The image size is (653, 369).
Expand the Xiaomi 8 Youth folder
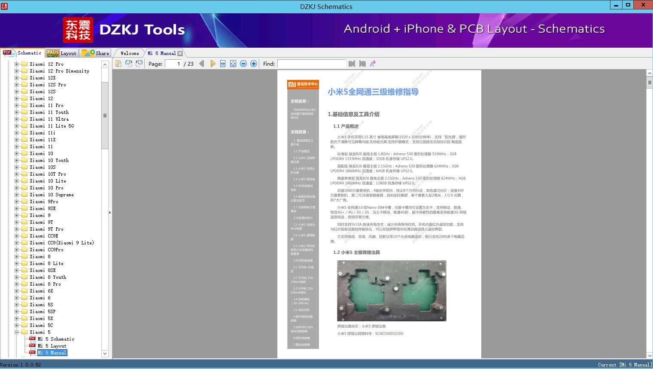(17, 277)
